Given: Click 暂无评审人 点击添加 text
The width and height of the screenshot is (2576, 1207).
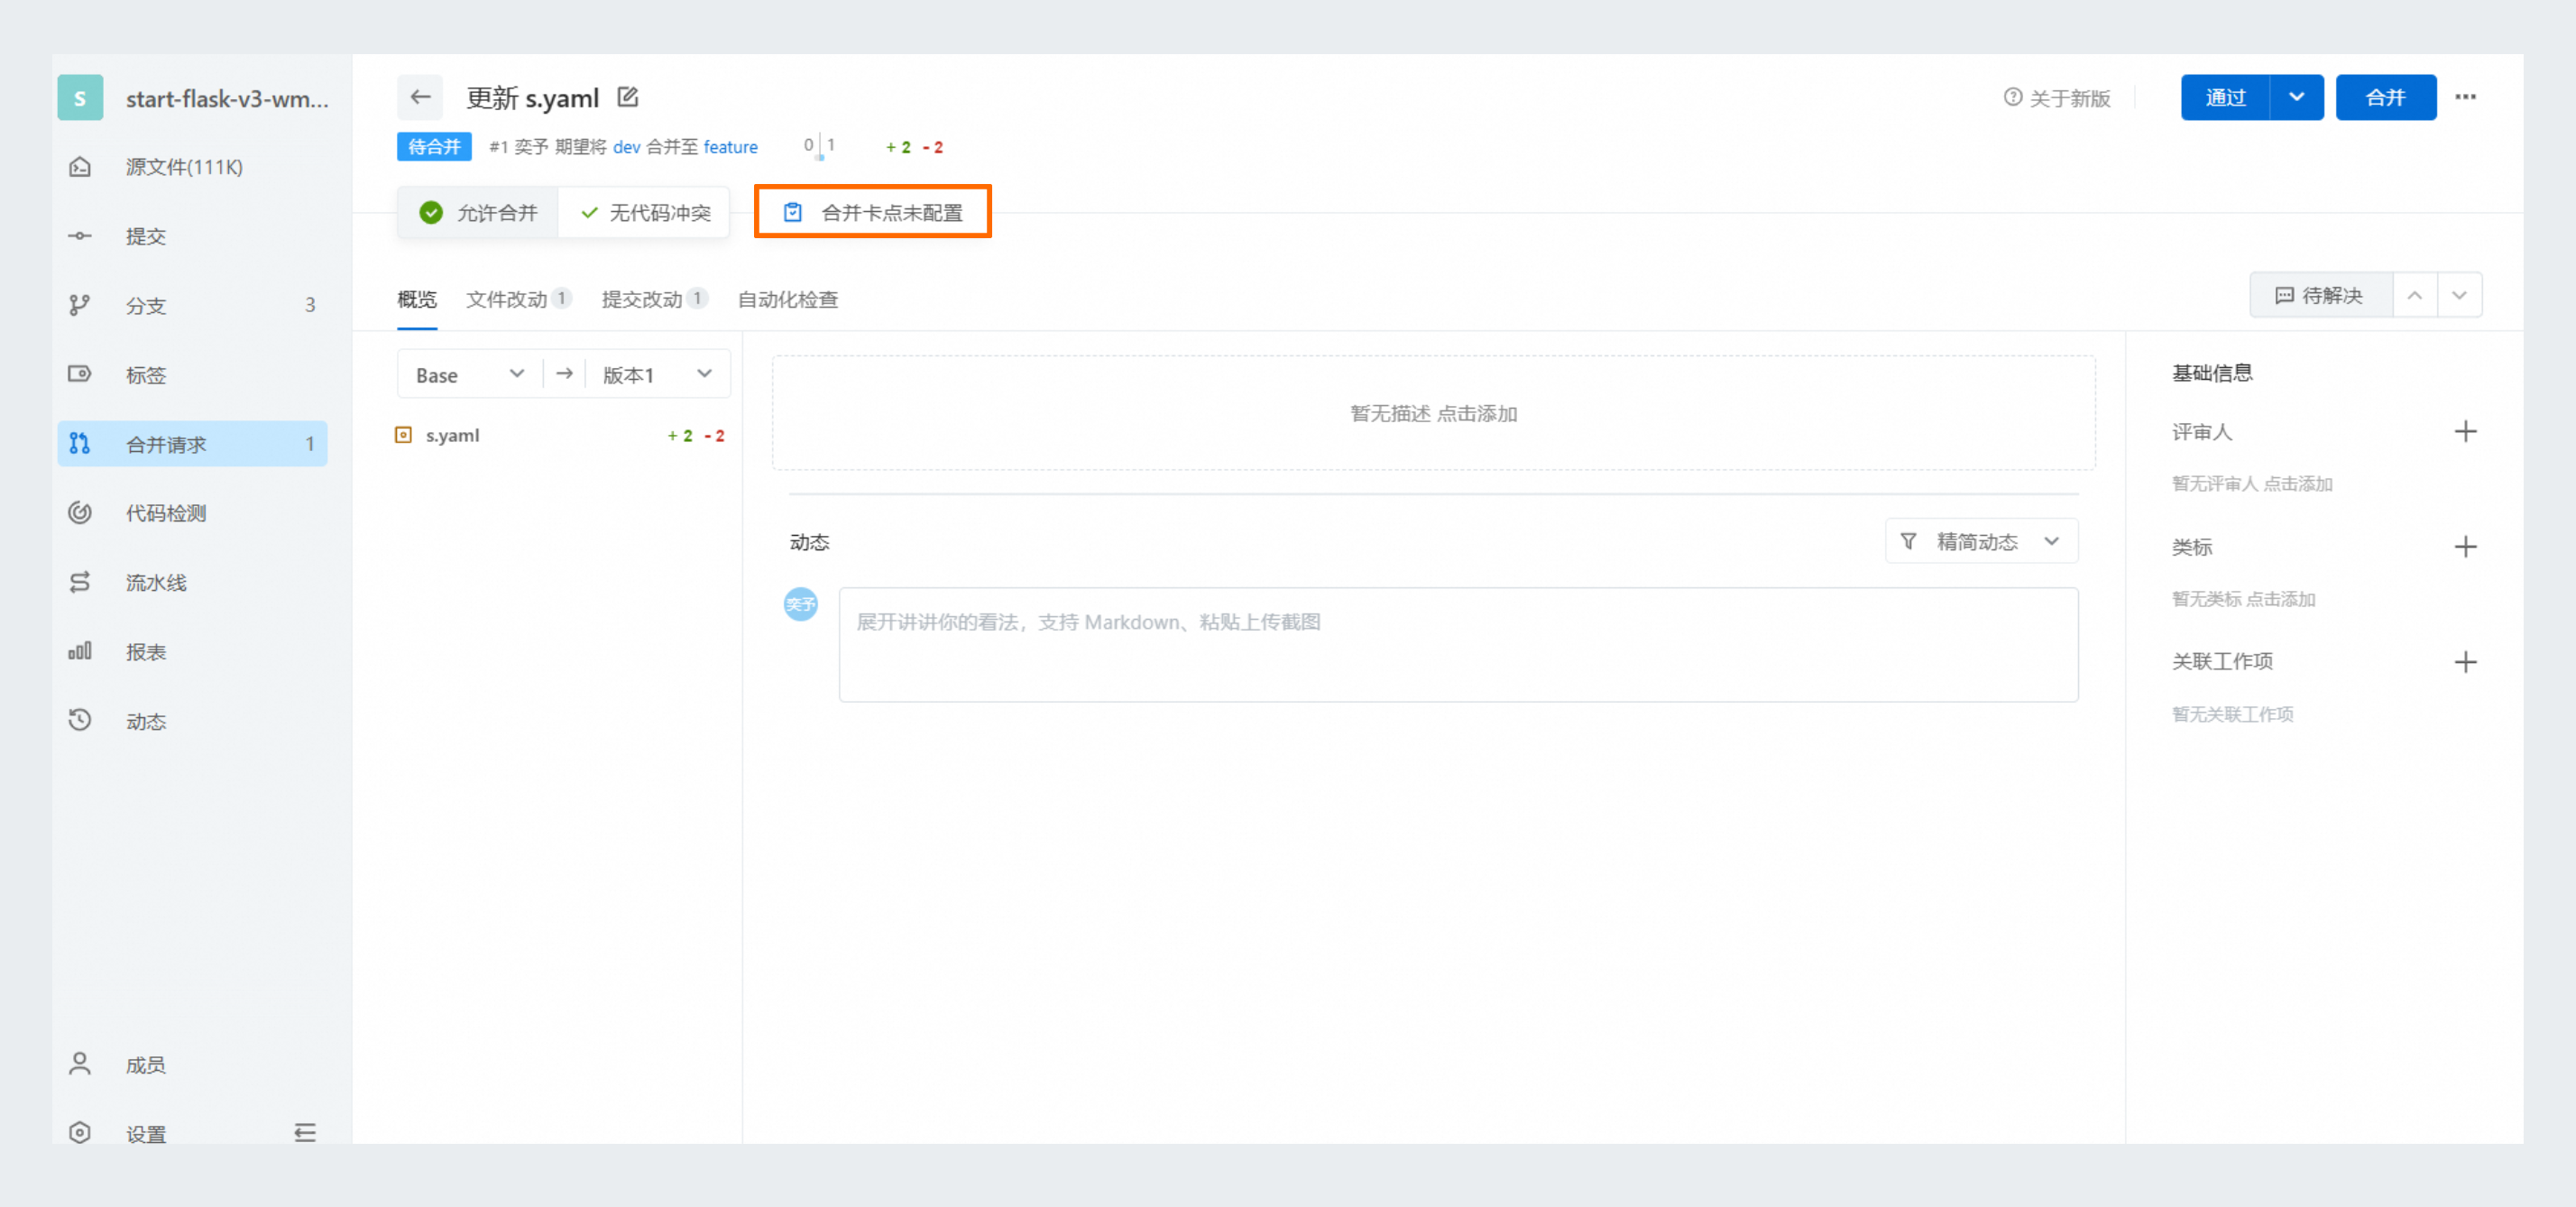Looking at the screenshot, I should point(2252,484).
